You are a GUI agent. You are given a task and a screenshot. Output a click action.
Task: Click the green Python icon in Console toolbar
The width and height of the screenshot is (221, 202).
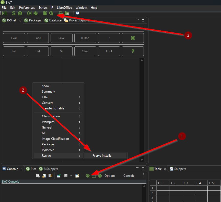click(x=100, y=175)
